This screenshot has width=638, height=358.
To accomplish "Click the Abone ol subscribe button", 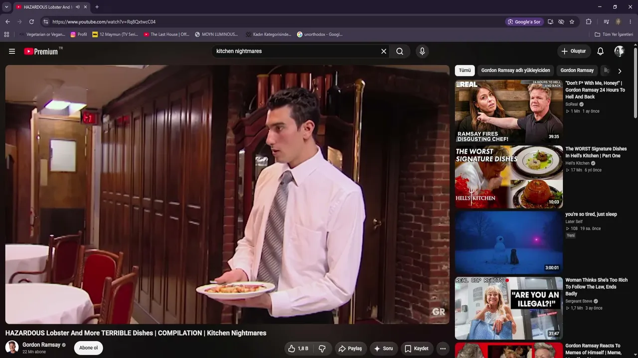I will coord(89,348).
